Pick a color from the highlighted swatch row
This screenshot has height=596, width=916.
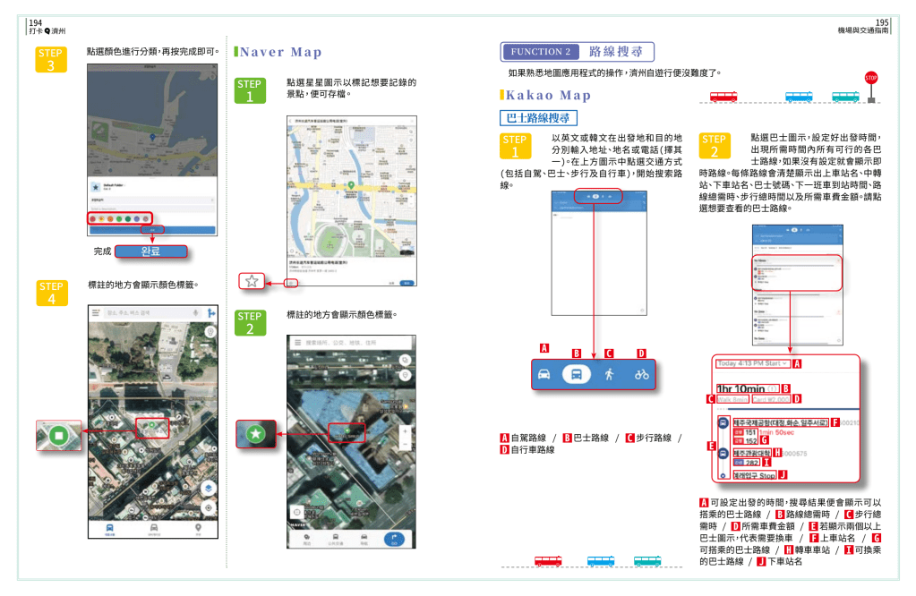[x=120, y=218]
